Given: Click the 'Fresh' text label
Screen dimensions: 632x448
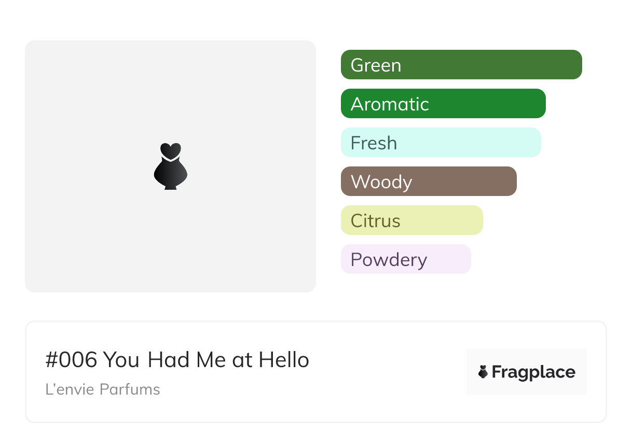Looking at the screenshot, I should pos(374,143).
